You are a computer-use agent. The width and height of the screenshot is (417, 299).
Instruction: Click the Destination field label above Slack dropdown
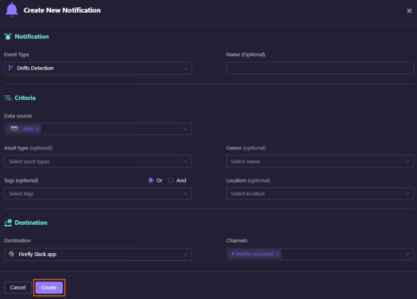[x=17, y=241]
